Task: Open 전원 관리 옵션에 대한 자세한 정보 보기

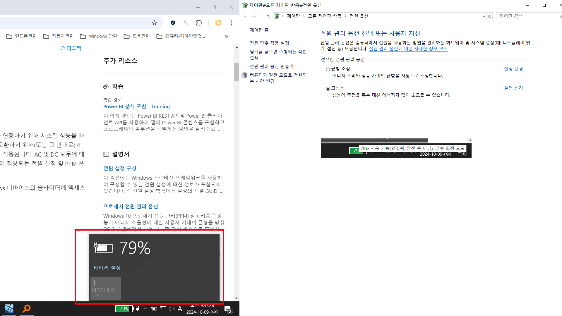Action: tap(408, 49)
